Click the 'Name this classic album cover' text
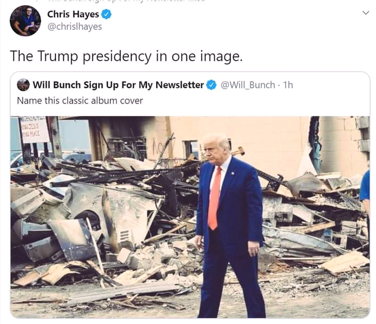This screenshot has height=324, width=376. (x=80, y=100)
